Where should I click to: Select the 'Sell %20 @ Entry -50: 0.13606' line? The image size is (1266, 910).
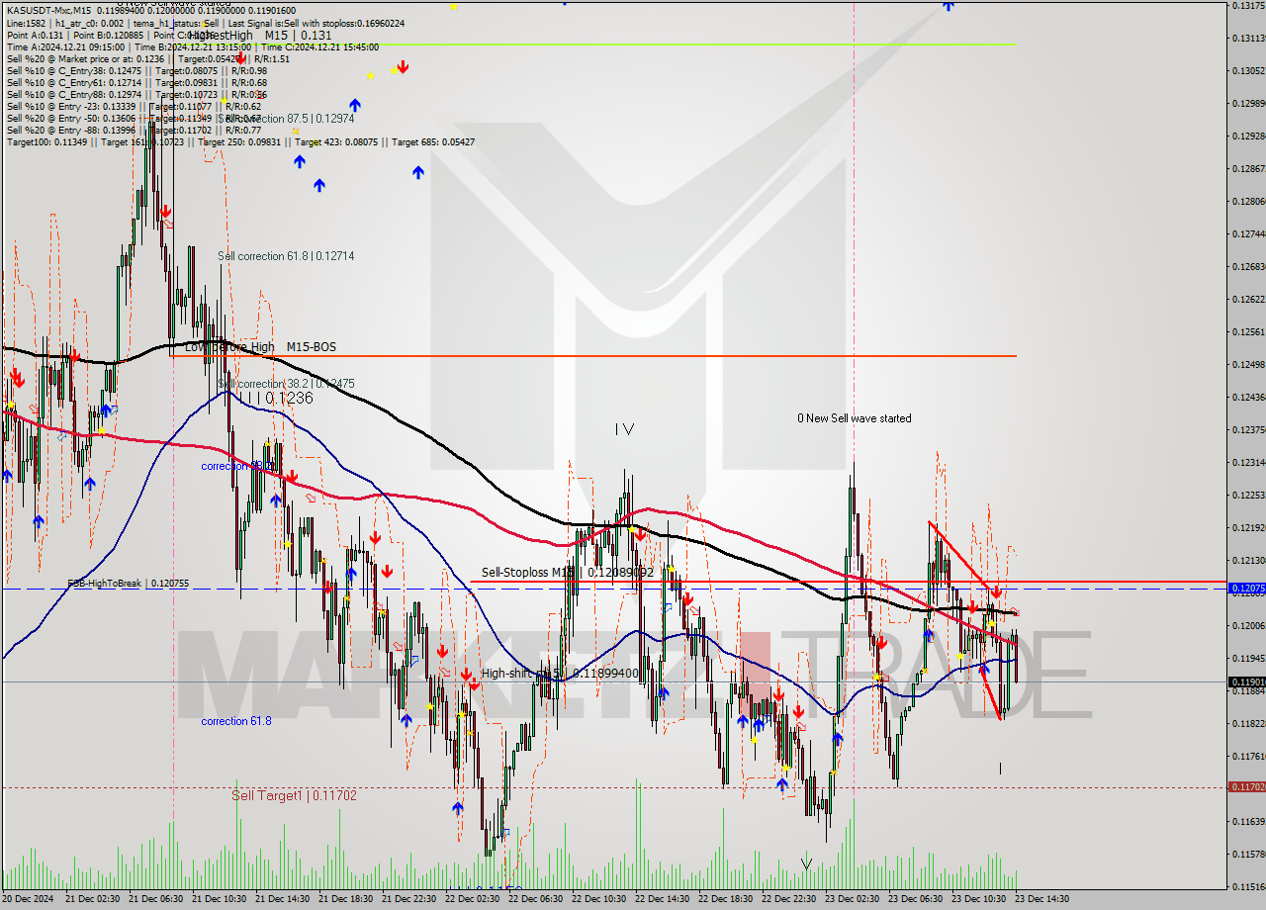point(134,118)
